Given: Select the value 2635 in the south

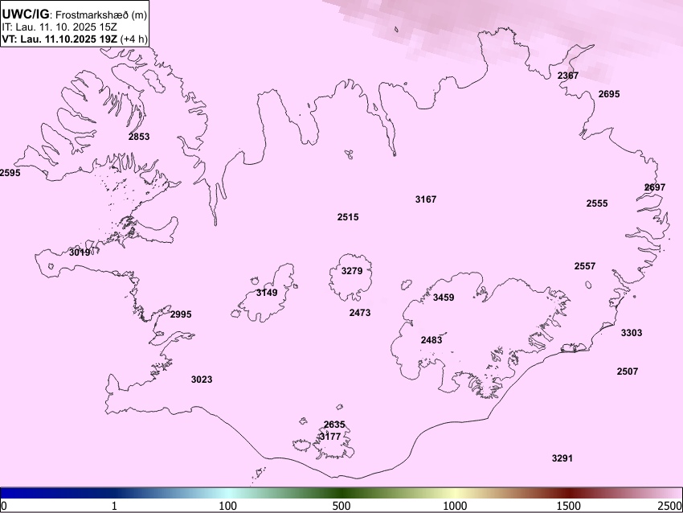Looking at the screenshot, I should [334, 425].
